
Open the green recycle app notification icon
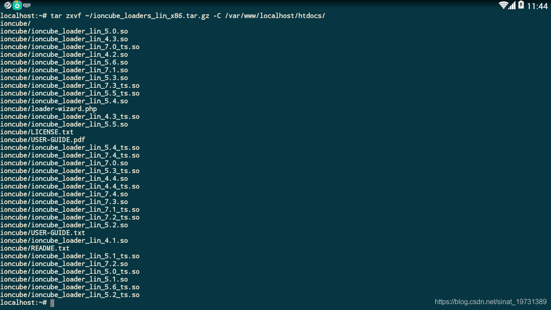point(17,5)
